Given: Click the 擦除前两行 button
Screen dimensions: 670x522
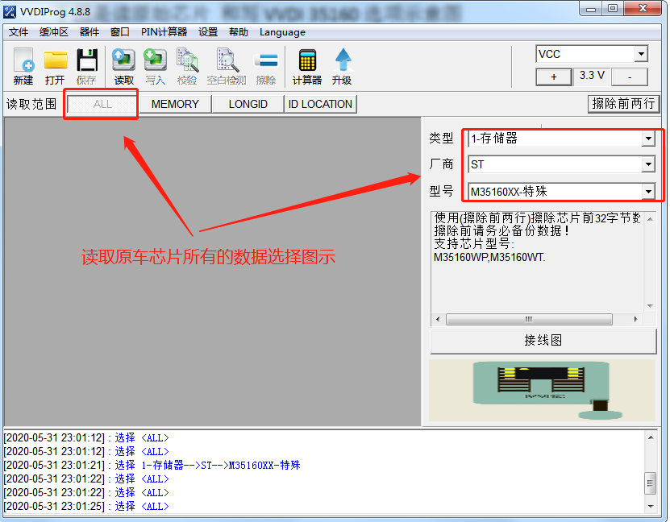Looking at the screenshot, I should (x=623, y=104).
